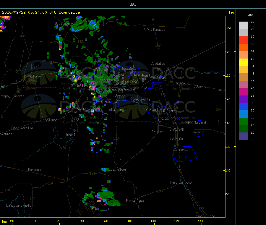Select the white-grey 80 dBZ legend swatch

244,25
